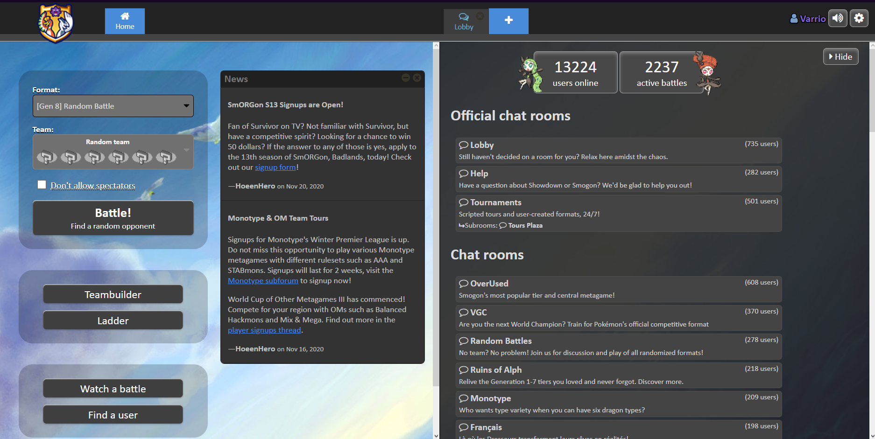875x439 pixels.
Task: Click scroll-down arrow of main menu scrollbar
Action: coord(436,436)
